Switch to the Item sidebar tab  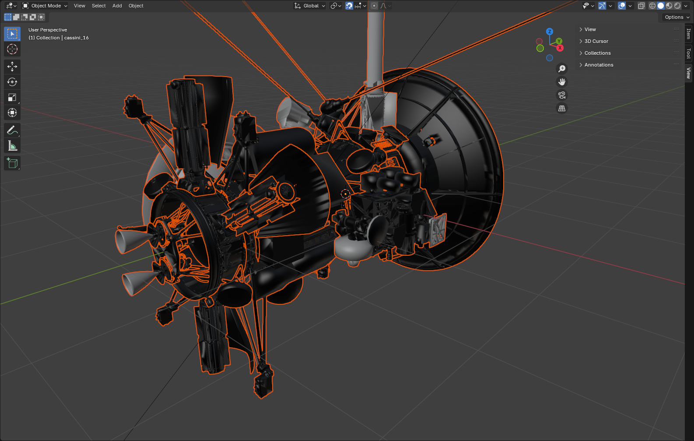(689, 34)
